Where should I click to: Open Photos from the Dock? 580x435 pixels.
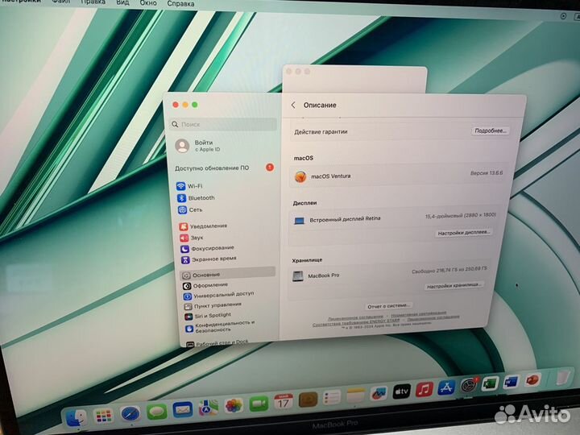pyautogui.click(x=234, y=406)
